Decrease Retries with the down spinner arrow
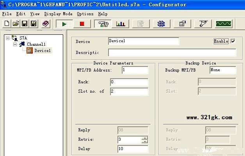Screen dimensions: 245x156 [x=145, y=141]
